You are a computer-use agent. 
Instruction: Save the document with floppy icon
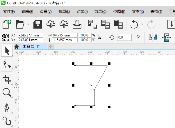tap(38, 24)
